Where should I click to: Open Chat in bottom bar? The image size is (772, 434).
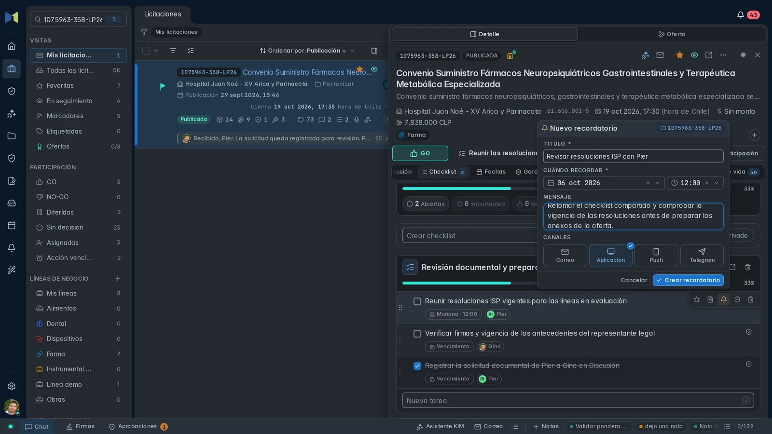pos(37,427)
